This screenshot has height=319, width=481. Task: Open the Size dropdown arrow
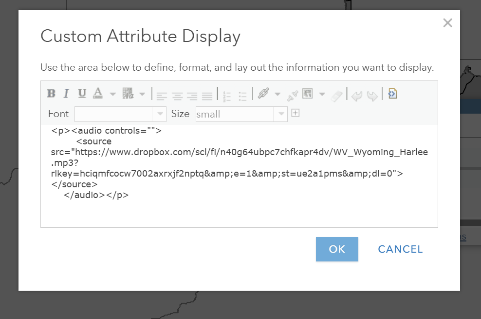[x=281, y=114]
